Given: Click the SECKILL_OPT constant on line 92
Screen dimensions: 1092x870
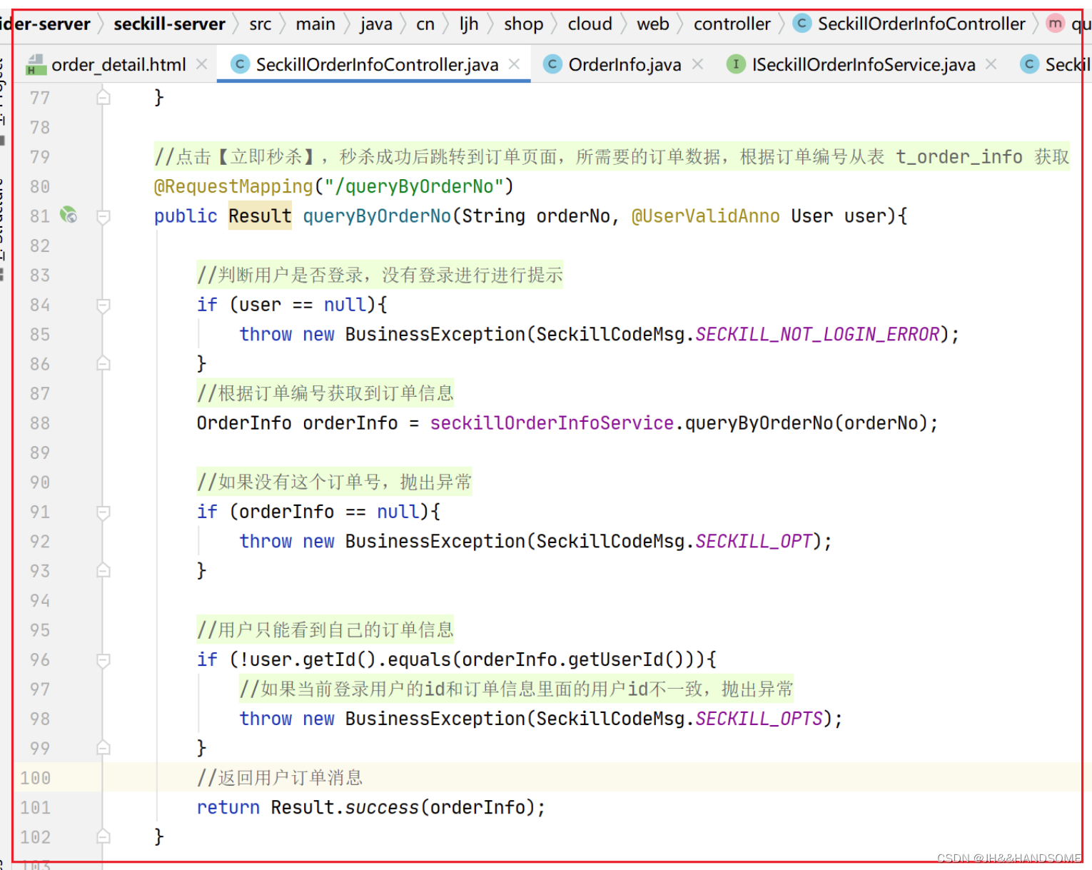Looking at the screenshot, I should click(x=754, y=541).
